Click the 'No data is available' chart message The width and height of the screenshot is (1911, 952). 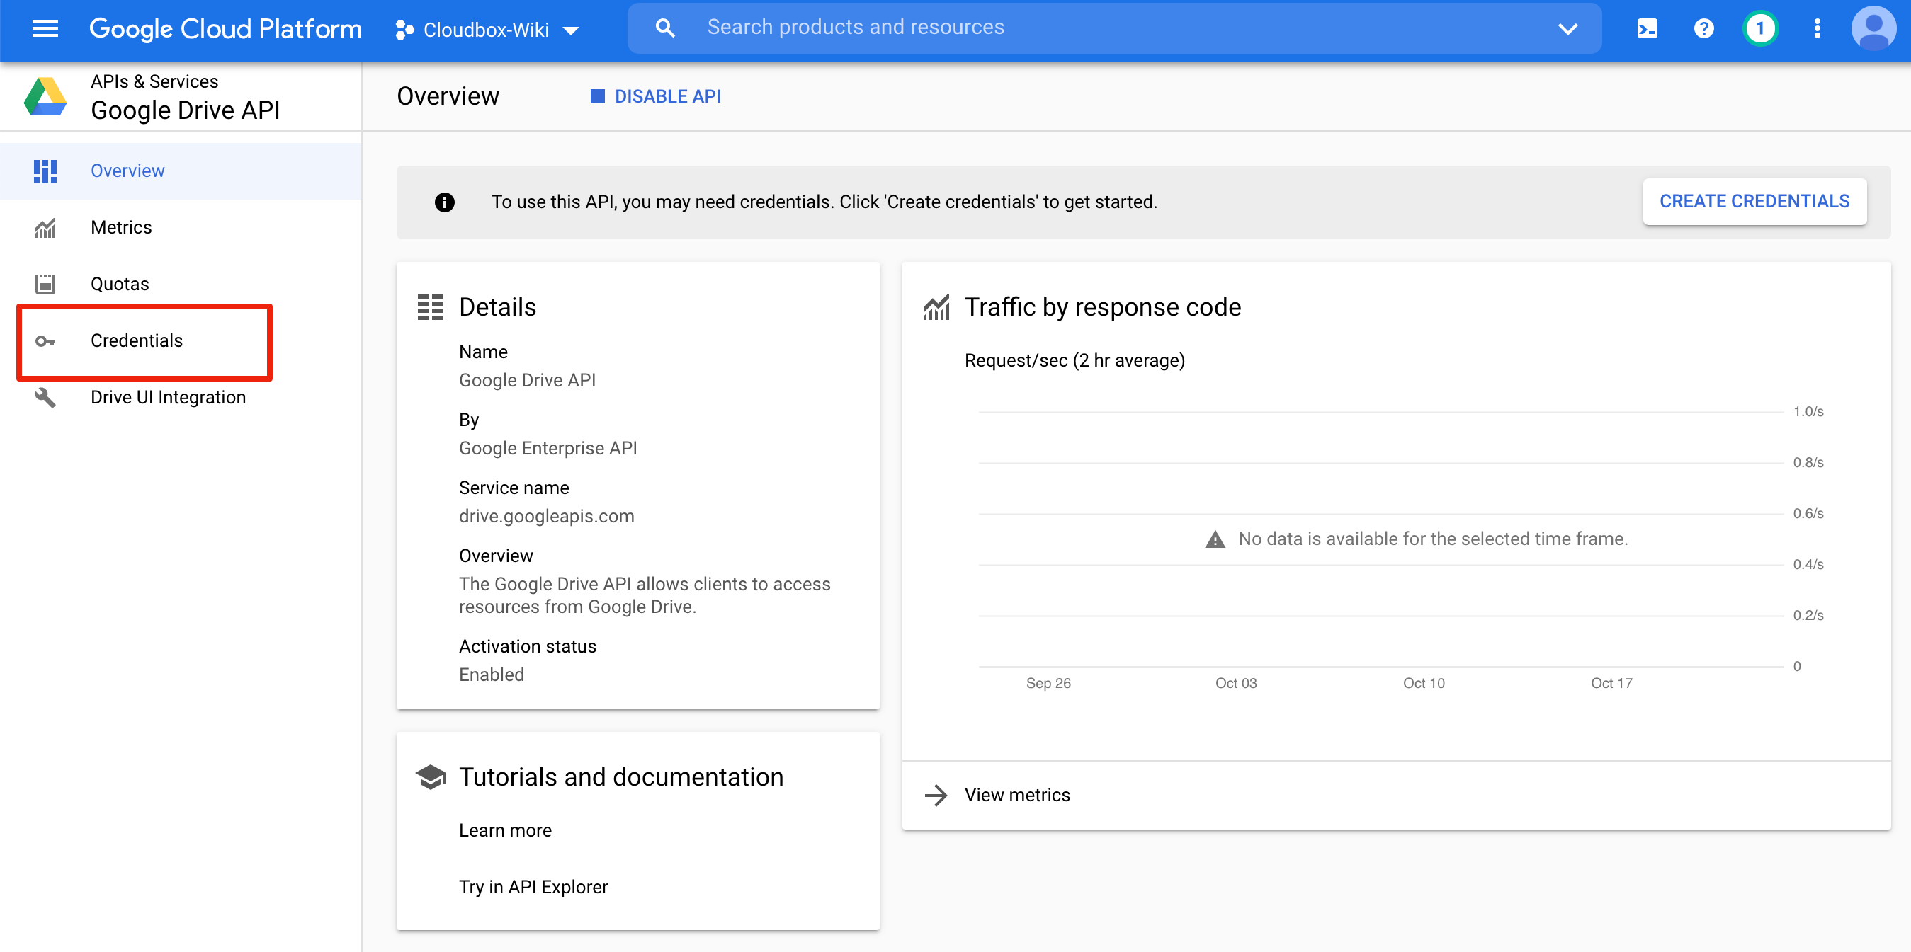pyautogui.click(x=1432, y=539)
